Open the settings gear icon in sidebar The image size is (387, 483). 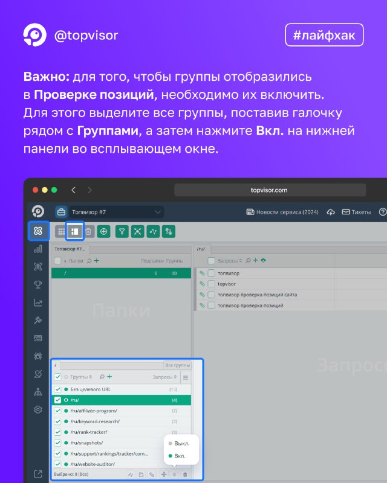(38, 410)
